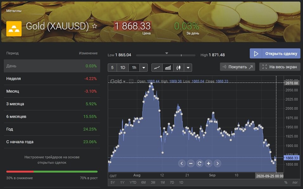This screenshot has width=303, height=189.
Task: Open the Gold symbol dropdown on chart
Action: pyautogui.click(x=118, y=81)
